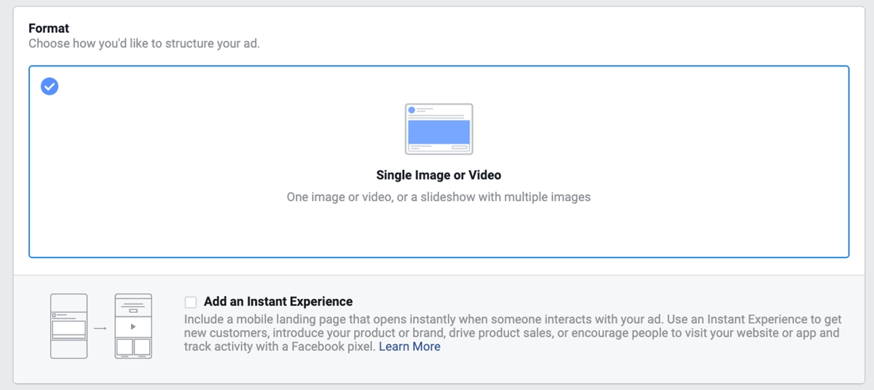
Task: Click the arrow between the phone wireframes
Action: pyautogui.click(x=101, y=328)
